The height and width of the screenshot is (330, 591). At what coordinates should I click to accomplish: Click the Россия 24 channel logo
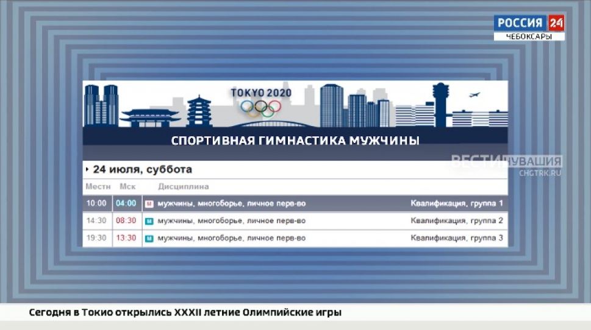pyautogui.click(x=529, y=23)
